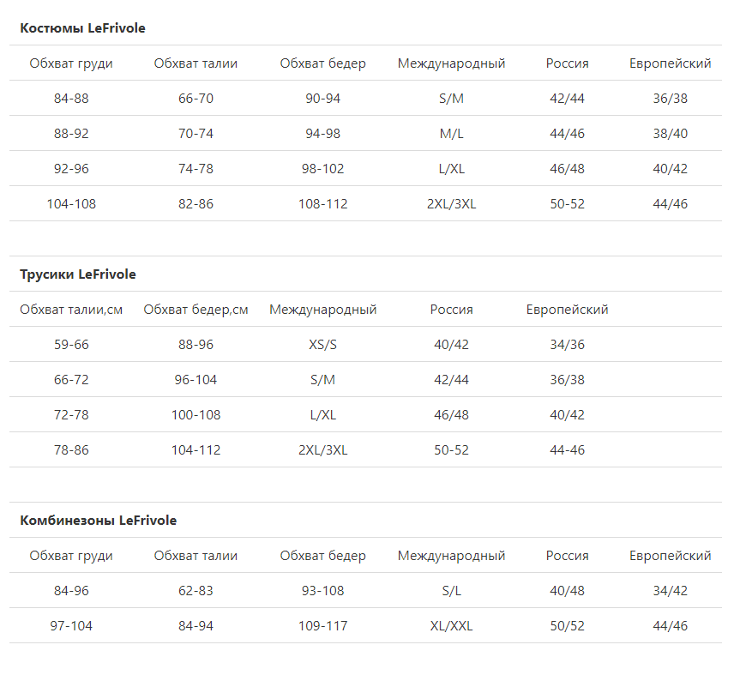Screen dimensions: 734x675
Task: Click the 104-108 chest measurement cell
Action: [71, 204]
